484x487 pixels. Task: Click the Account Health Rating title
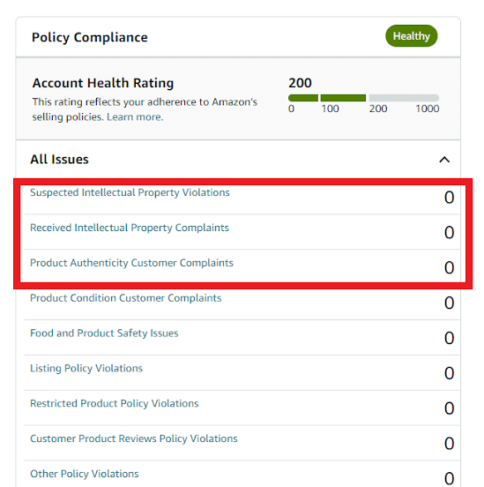(x=103, y=83)
